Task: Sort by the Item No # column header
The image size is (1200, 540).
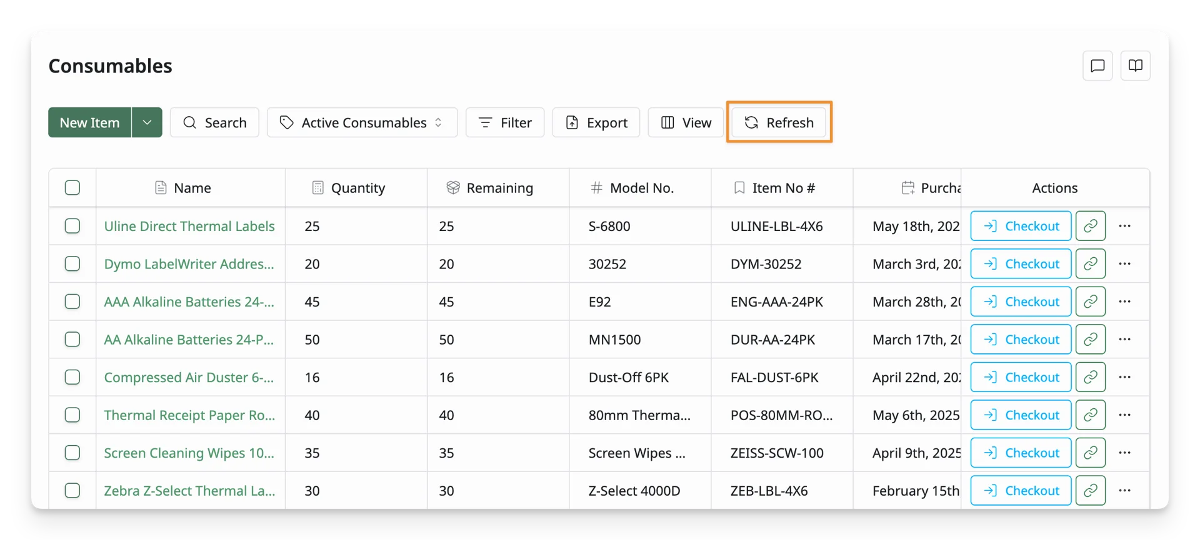Action: [782, 188]
